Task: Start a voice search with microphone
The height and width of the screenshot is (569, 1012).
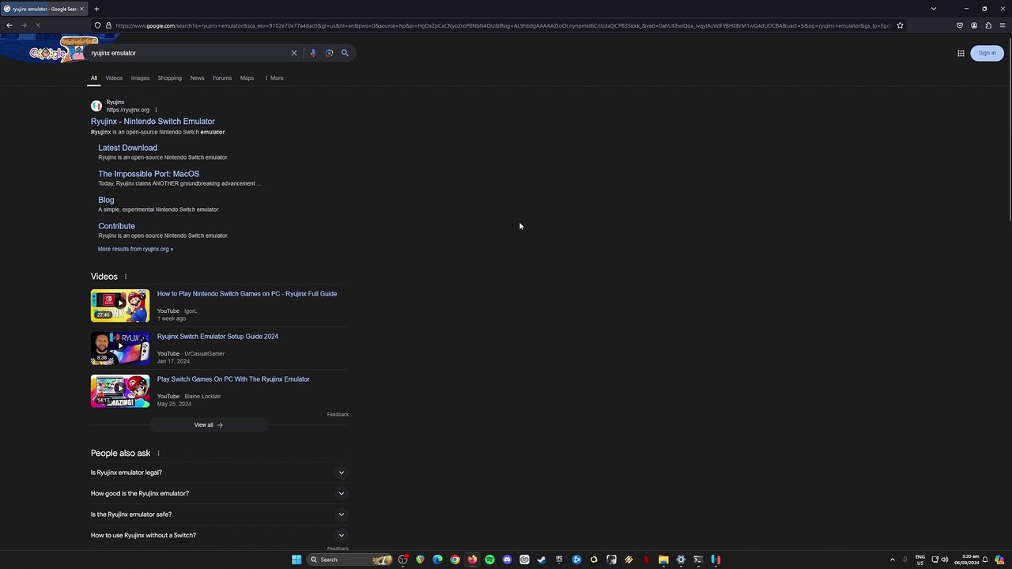Action: (x=313, y=53)
